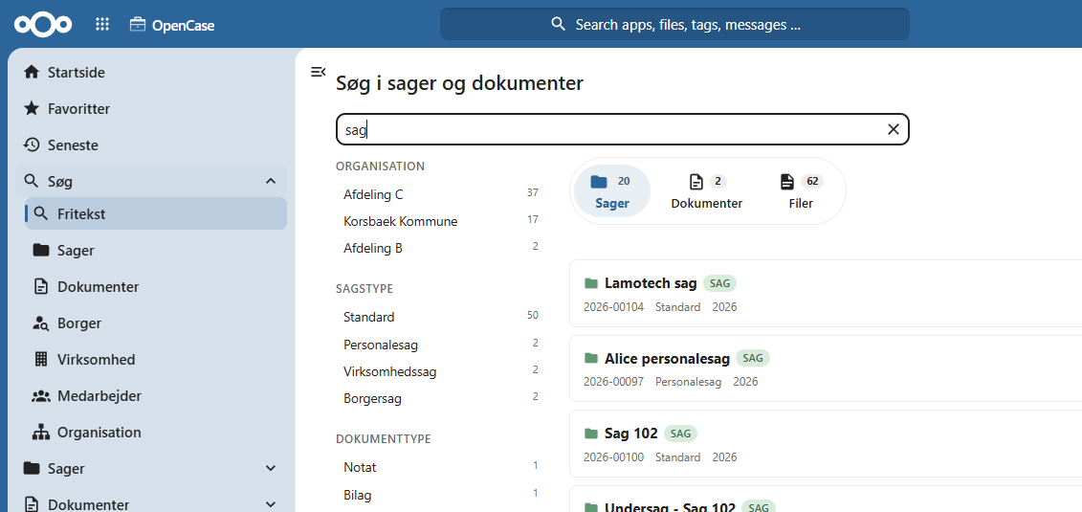Go to Startside in the sidebar
This screenshot has height=512, width=1082.
click(x=151, y=72)
